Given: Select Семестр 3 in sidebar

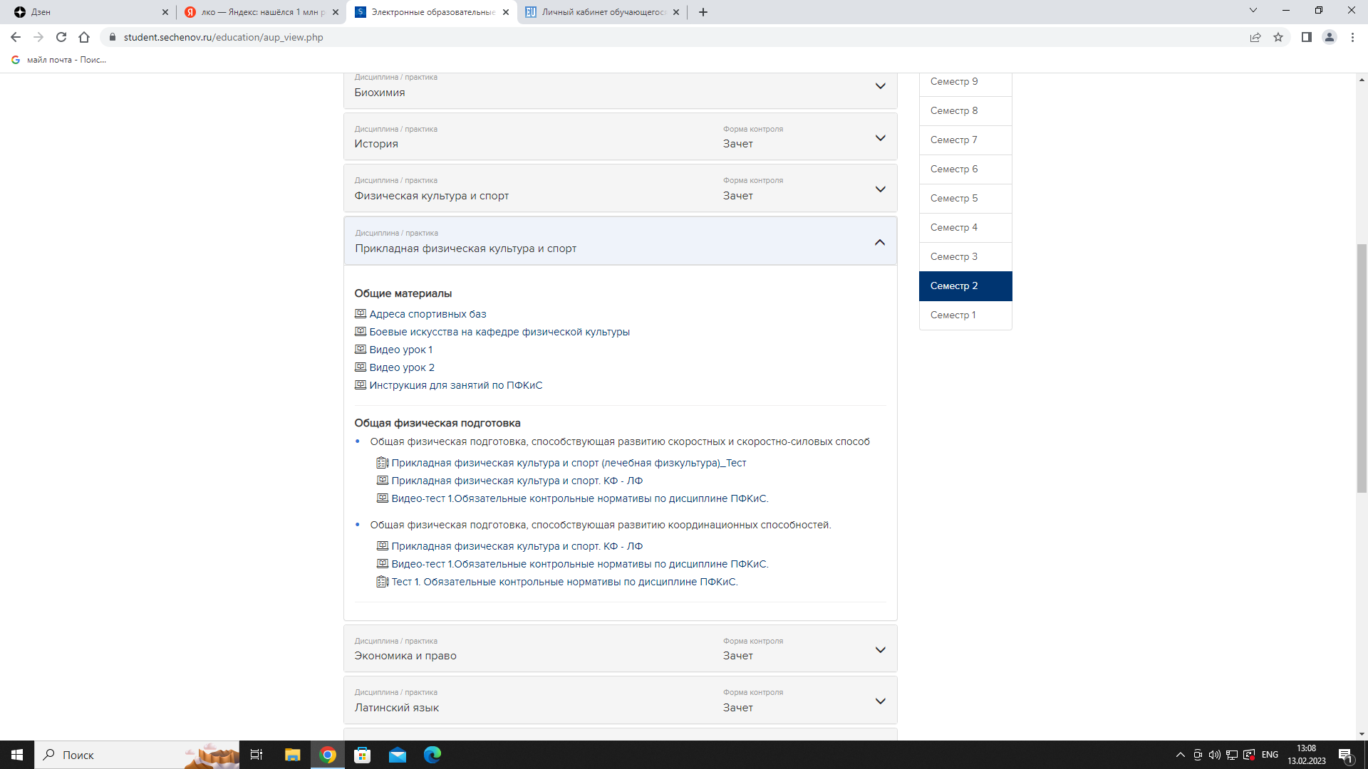Looking at the screenshot, I should pos(965,257).
